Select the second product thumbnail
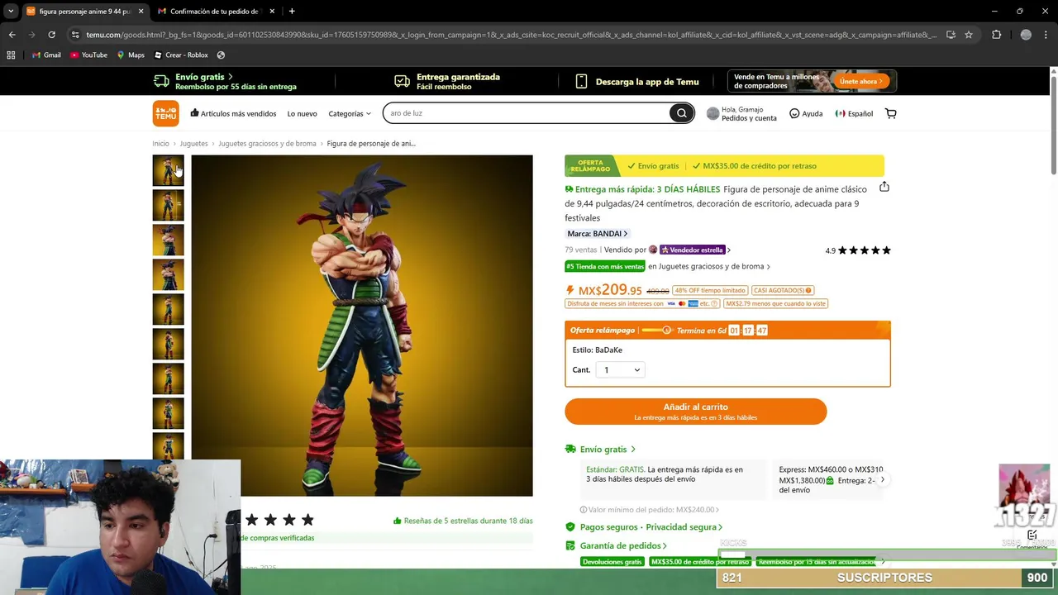 point(168,206)
